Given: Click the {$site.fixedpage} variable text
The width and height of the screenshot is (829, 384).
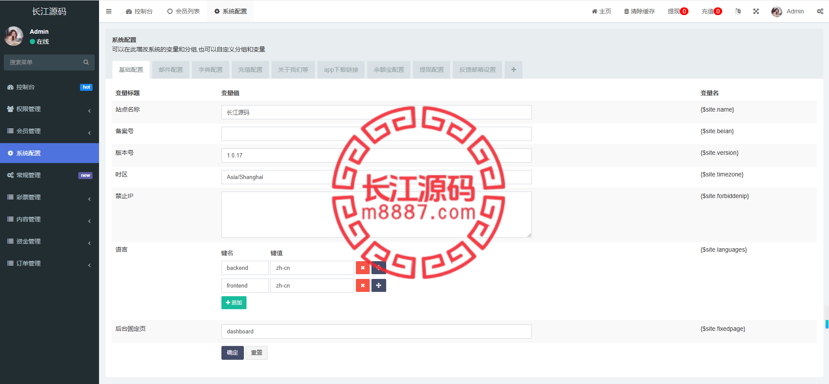Looking at the screenshot, I should pos(723,329).
